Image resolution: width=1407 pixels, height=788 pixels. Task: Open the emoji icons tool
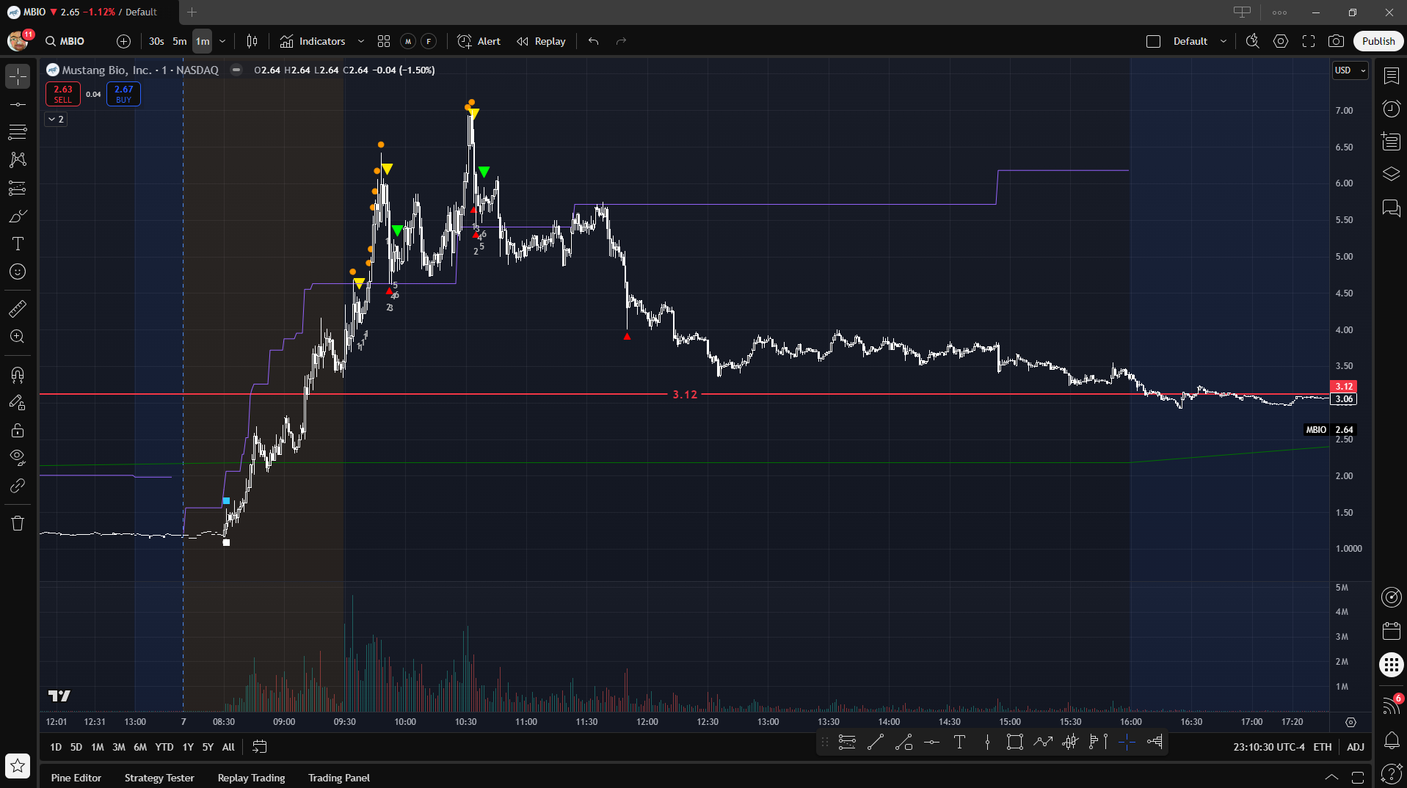pyautogui.click(x=18, y=271)
